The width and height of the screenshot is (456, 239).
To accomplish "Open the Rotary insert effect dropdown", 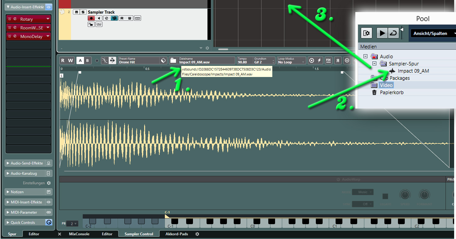I will point(48,19).
